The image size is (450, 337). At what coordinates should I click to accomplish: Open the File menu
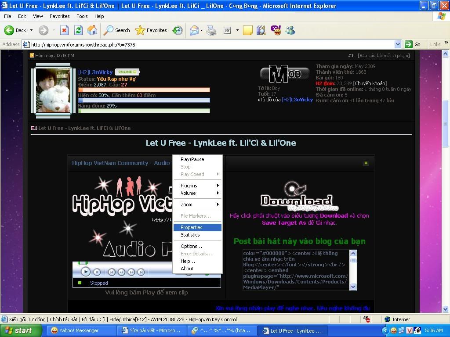[x=7, y=16]
